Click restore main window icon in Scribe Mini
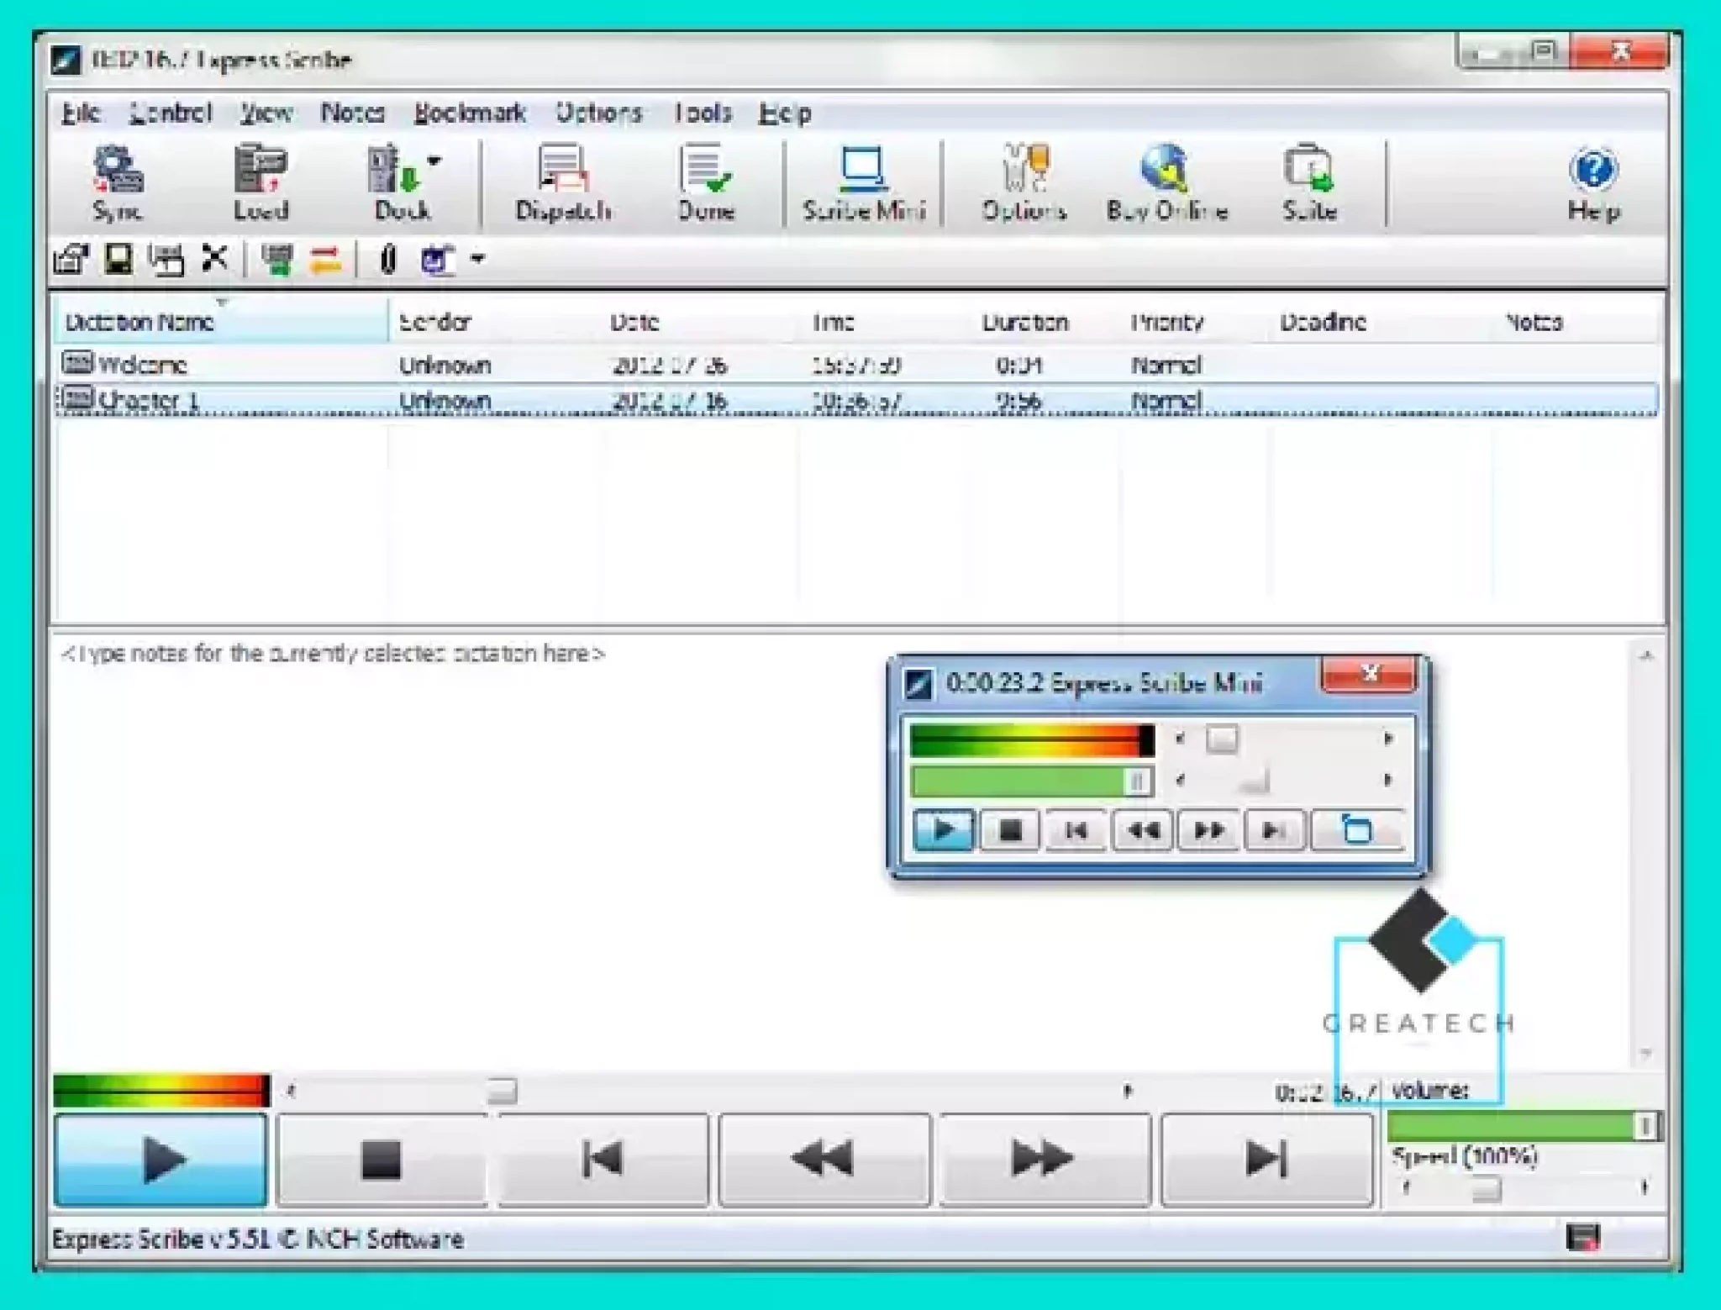The width and height of the screenshot is (1721, 1310). [1356, 830]
